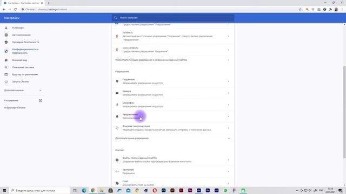Click the vertical page scrollbar

tap(344, 112)
